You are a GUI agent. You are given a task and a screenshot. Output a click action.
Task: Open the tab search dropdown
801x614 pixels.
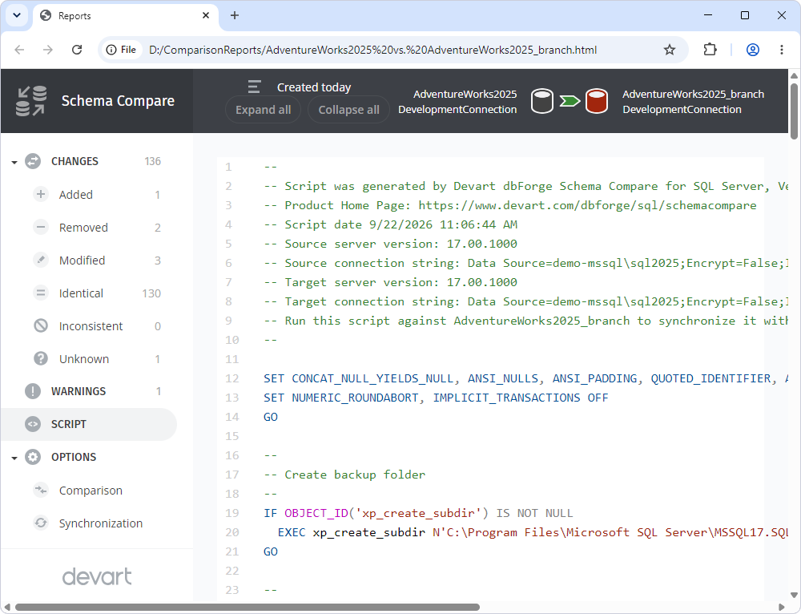coord(17,15)
